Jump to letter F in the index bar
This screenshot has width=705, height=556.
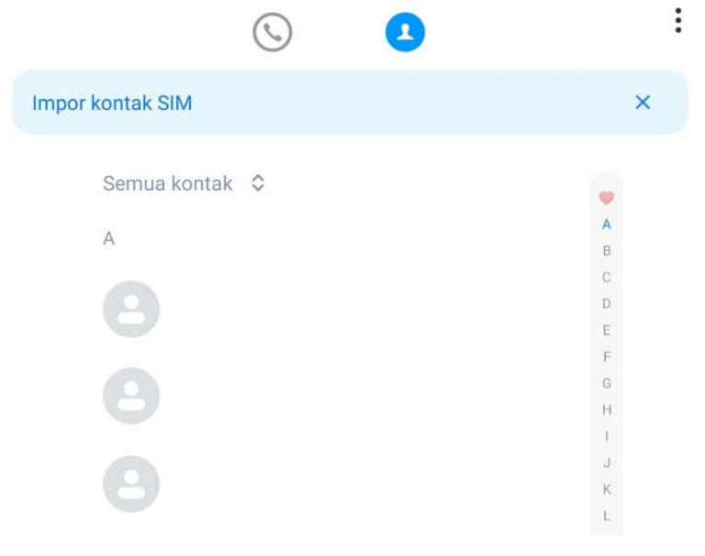tap(607, 356)
